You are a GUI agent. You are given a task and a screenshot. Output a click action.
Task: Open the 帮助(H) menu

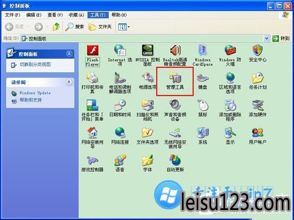119,15
